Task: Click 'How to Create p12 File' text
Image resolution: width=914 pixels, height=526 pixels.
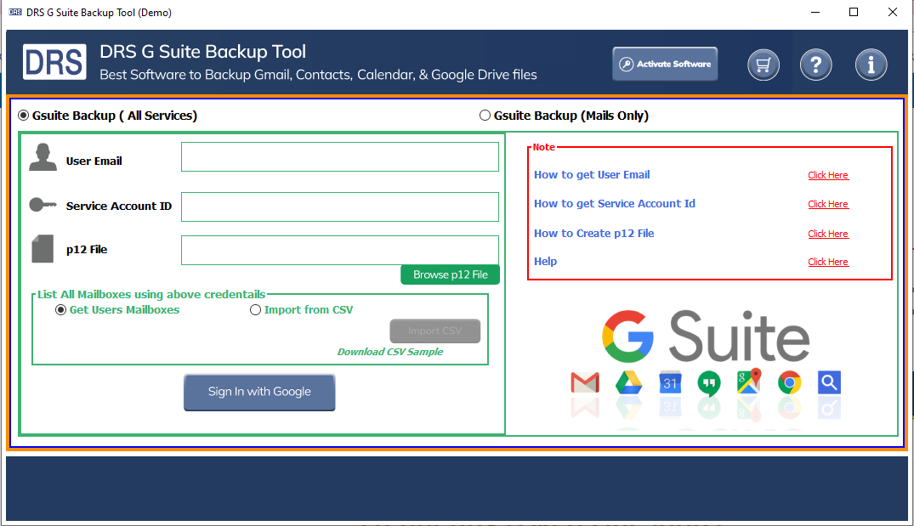Action: (594, 233)
